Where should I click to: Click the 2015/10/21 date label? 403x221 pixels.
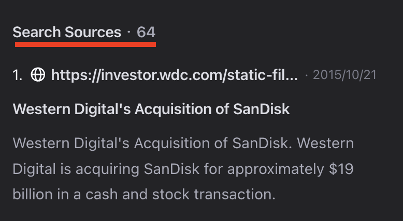coord(344,75)
